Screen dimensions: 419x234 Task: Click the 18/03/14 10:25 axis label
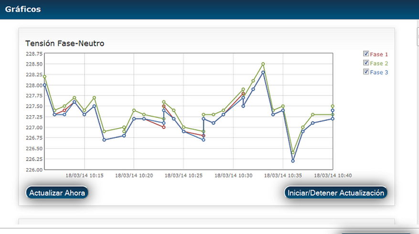[x=183, y=176]
